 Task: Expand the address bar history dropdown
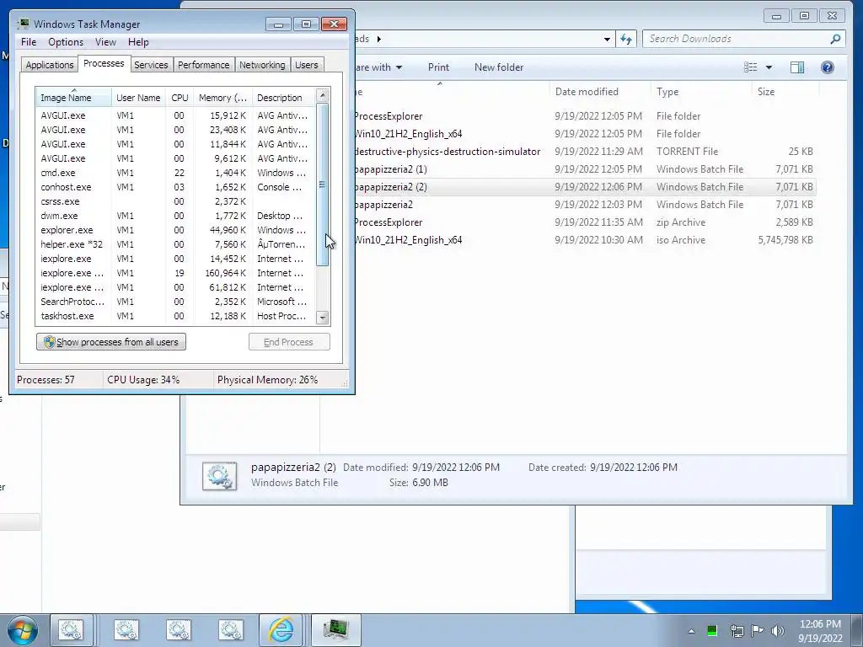coord(607,39)
